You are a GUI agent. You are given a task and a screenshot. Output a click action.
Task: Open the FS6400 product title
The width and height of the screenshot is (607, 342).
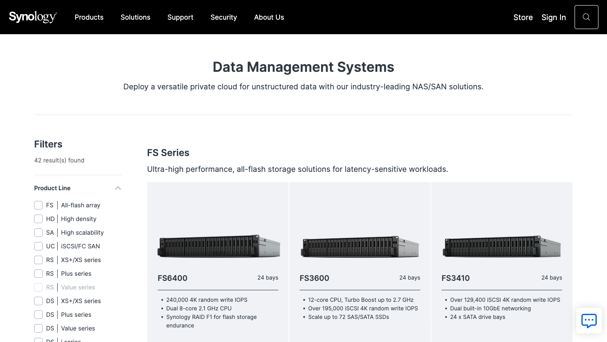click(172, 278)
